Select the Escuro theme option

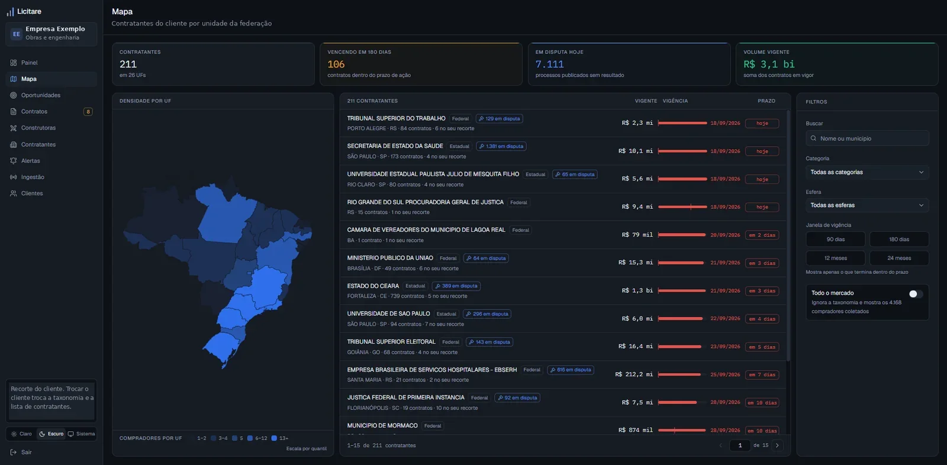(51, 434)
